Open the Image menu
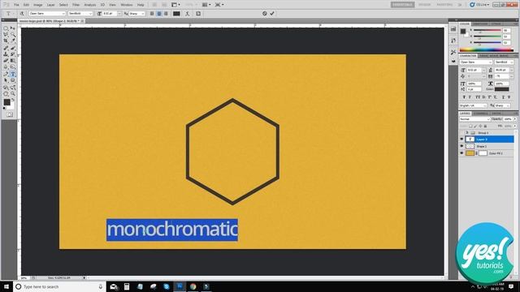 tap(38, 5)
